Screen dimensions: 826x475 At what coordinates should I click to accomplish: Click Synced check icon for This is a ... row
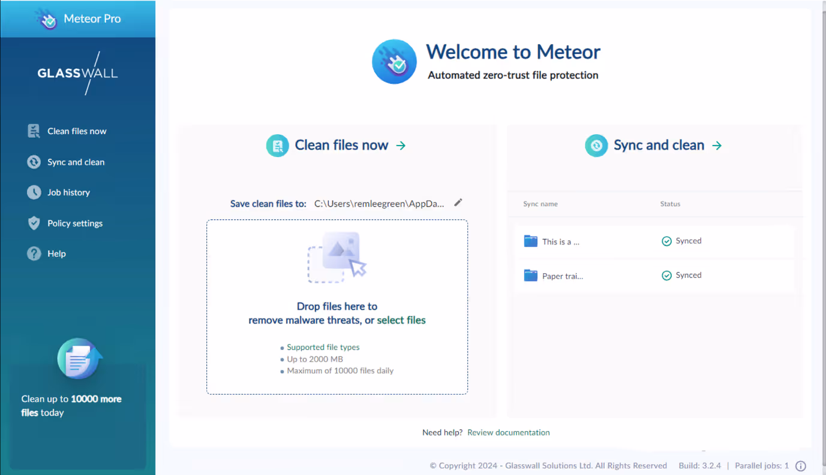[x=666, y=241]
